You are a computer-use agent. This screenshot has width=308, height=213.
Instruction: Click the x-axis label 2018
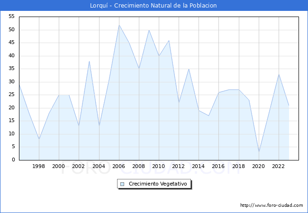[x=239, y=166]
